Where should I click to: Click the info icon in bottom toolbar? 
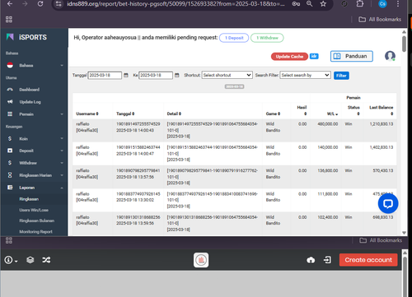click(9, 260)
